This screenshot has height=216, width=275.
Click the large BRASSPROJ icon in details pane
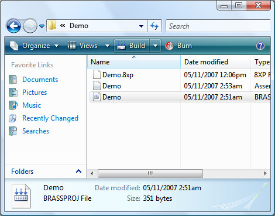point(21,196)
